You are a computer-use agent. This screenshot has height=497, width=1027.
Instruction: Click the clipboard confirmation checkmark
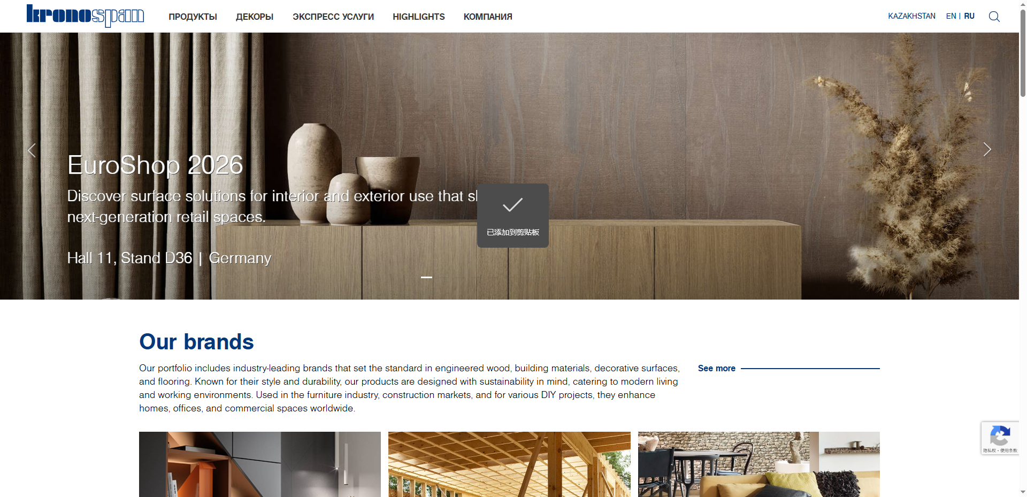coord(512,205)
